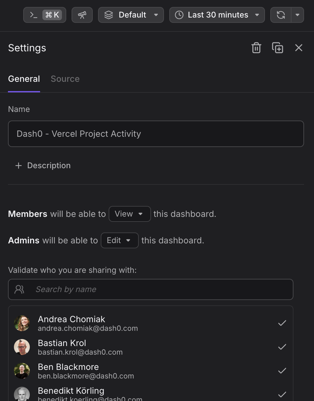Change Admins permission Edit dropdown

[x=119, y=240]
